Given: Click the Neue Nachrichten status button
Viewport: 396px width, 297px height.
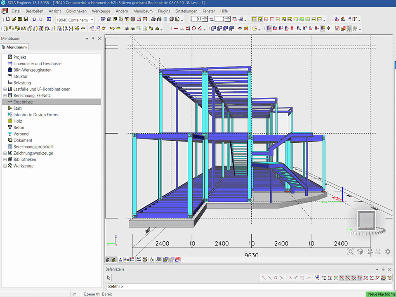Looking at the screenshot, I should pyautogui.click(x=381, y=294).
